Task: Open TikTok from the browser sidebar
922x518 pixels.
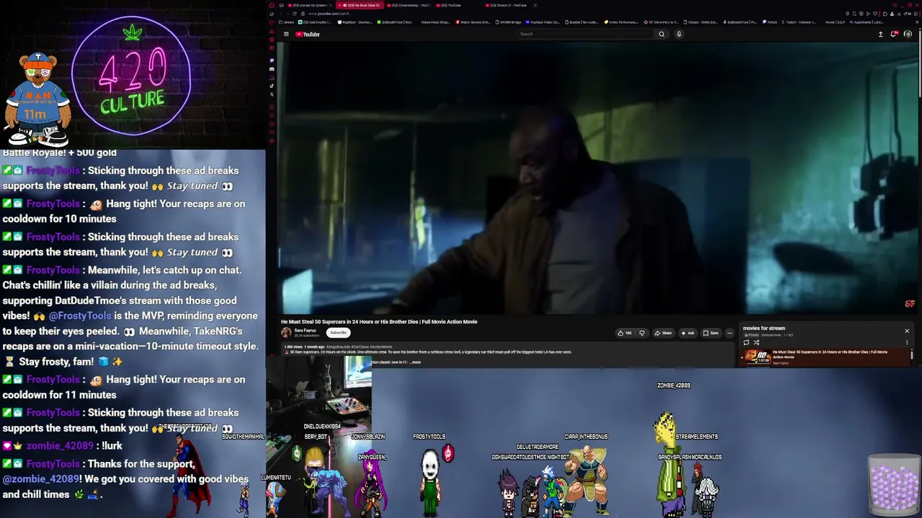Action: pos(272,86)
